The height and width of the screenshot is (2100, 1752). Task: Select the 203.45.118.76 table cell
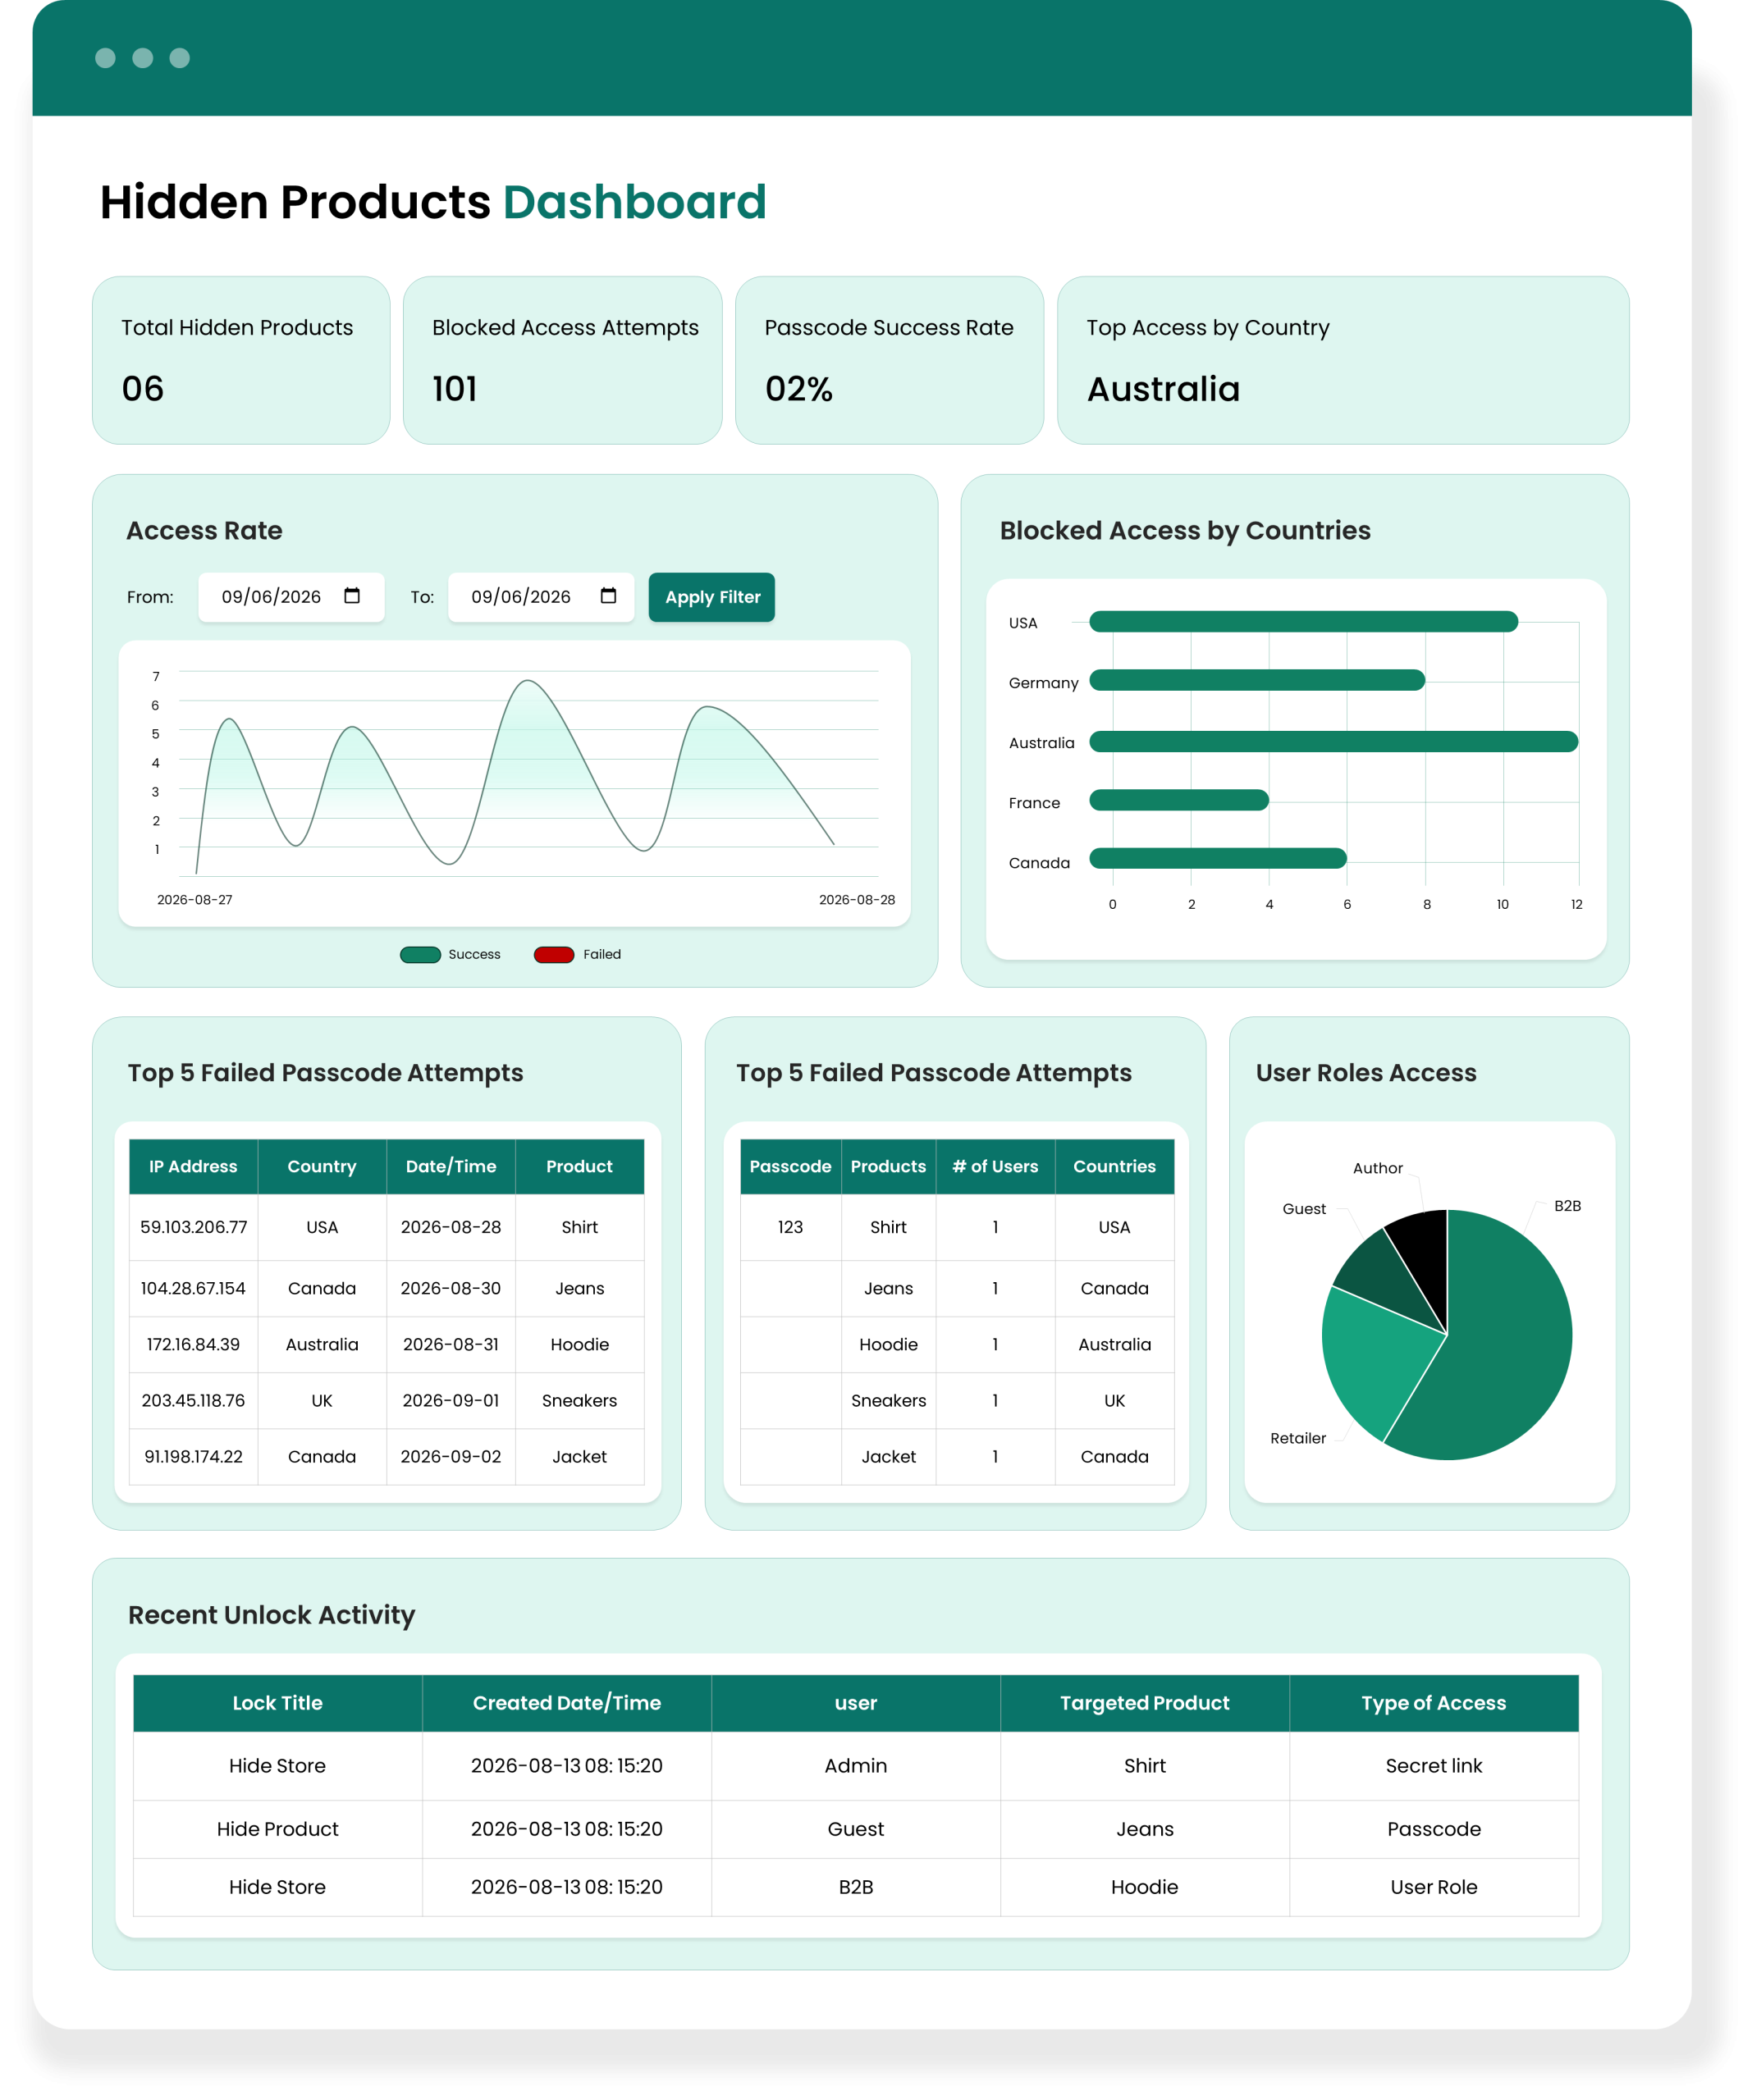click(x=193, y=1400)
